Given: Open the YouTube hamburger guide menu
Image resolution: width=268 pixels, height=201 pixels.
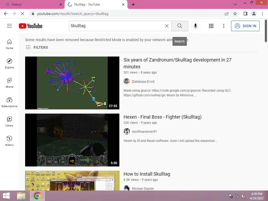Looking at the screenshot, I should point(9,26).
